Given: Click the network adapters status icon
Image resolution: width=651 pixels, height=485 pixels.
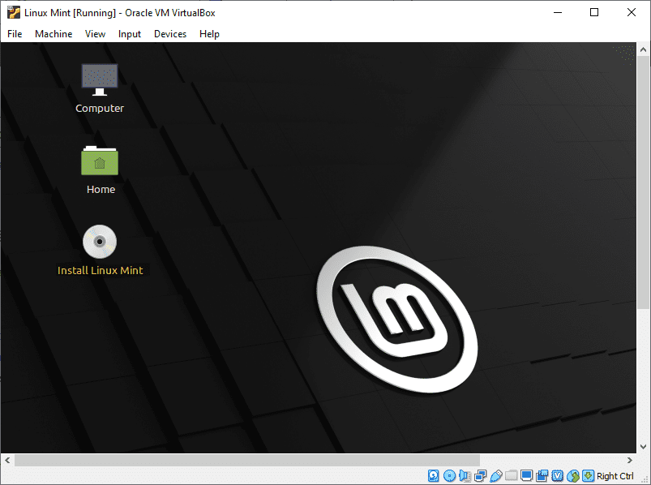Looking at the screenshot, I should 481,475.
